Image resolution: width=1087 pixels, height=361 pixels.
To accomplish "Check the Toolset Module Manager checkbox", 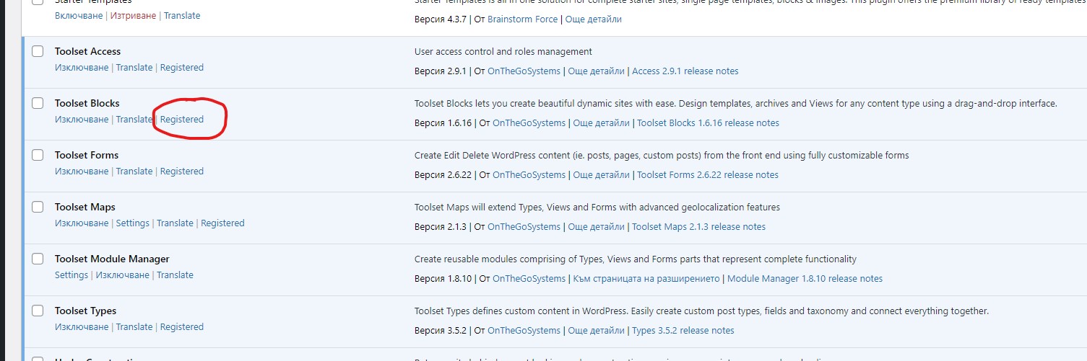I will (x=38, y=259).
